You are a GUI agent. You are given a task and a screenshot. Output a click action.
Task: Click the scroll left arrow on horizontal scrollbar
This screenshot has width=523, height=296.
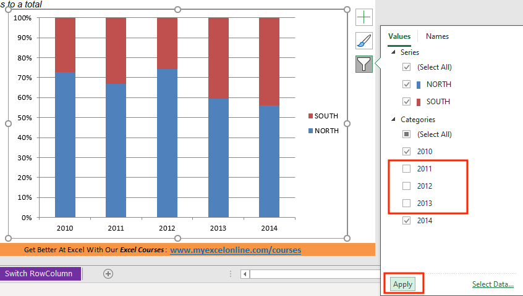[x=245, y=274]
